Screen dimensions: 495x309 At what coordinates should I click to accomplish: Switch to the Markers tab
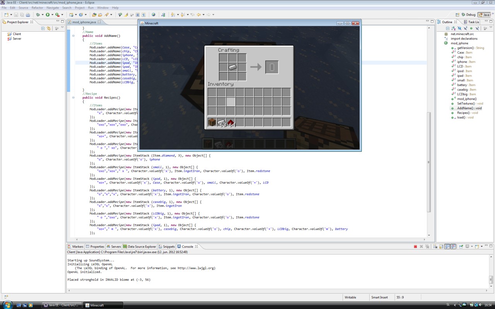75,246
